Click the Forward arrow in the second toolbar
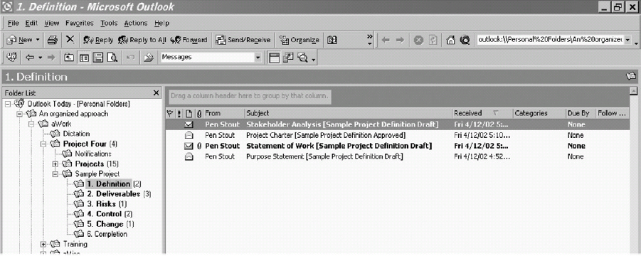This screenshot has width=641, height=256. [51, 58]
